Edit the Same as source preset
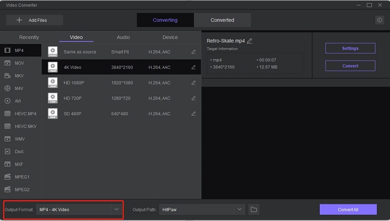Image resolution: width=390 pixels, height=221 pixels. pos(194,52)
